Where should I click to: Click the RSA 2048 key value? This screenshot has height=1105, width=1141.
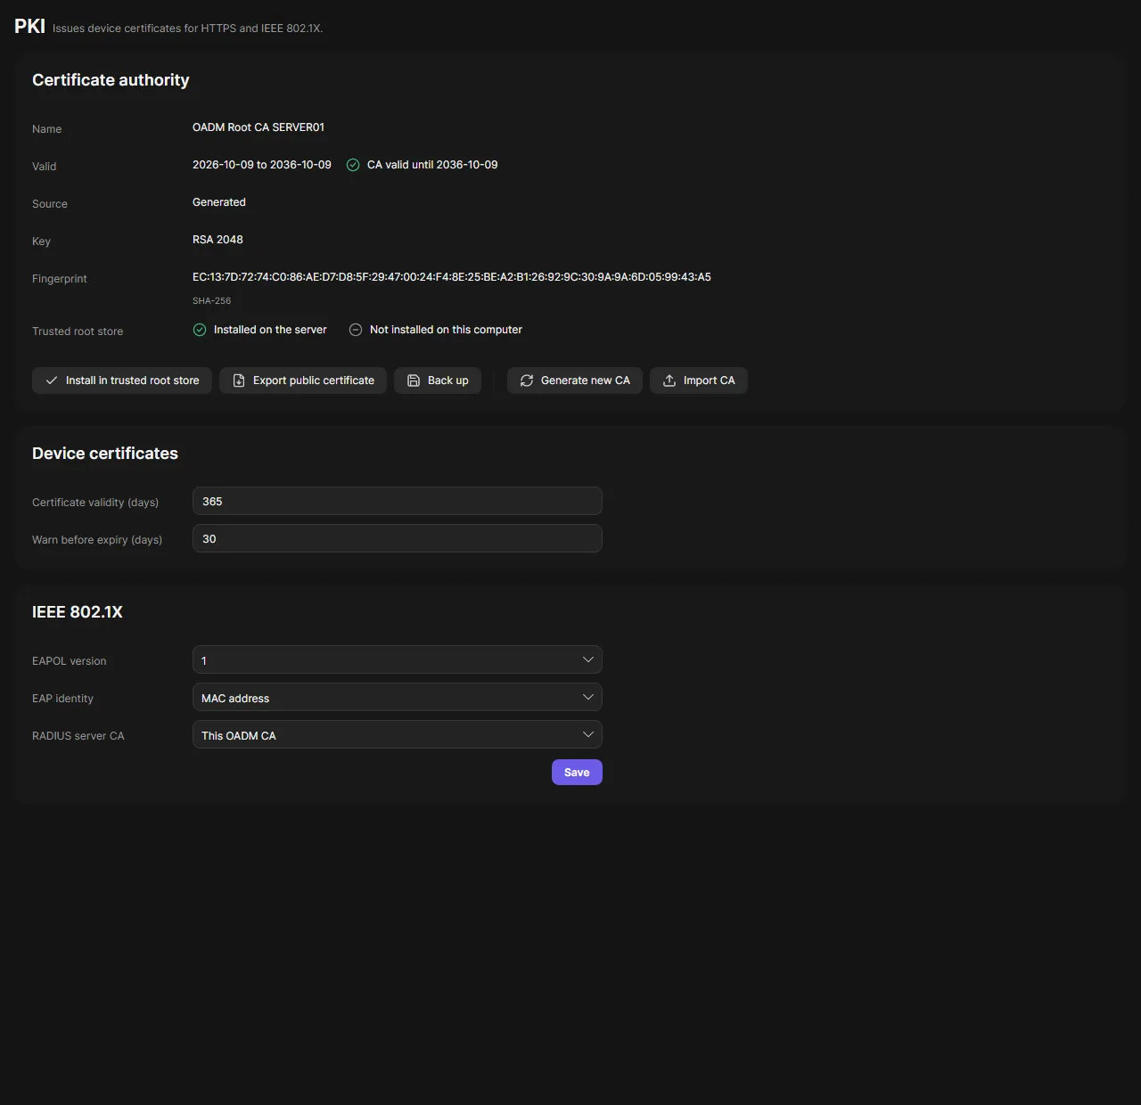pyautogui.click(x=218, y=240)
